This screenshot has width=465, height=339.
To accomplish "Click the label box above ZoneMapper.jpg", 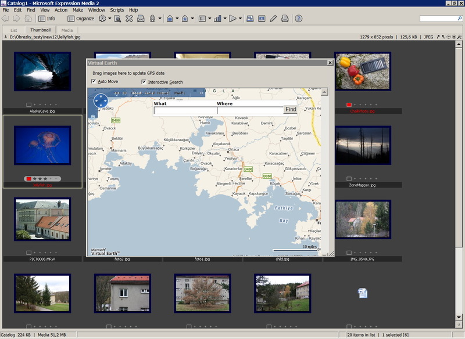I will tap(349, 179).
